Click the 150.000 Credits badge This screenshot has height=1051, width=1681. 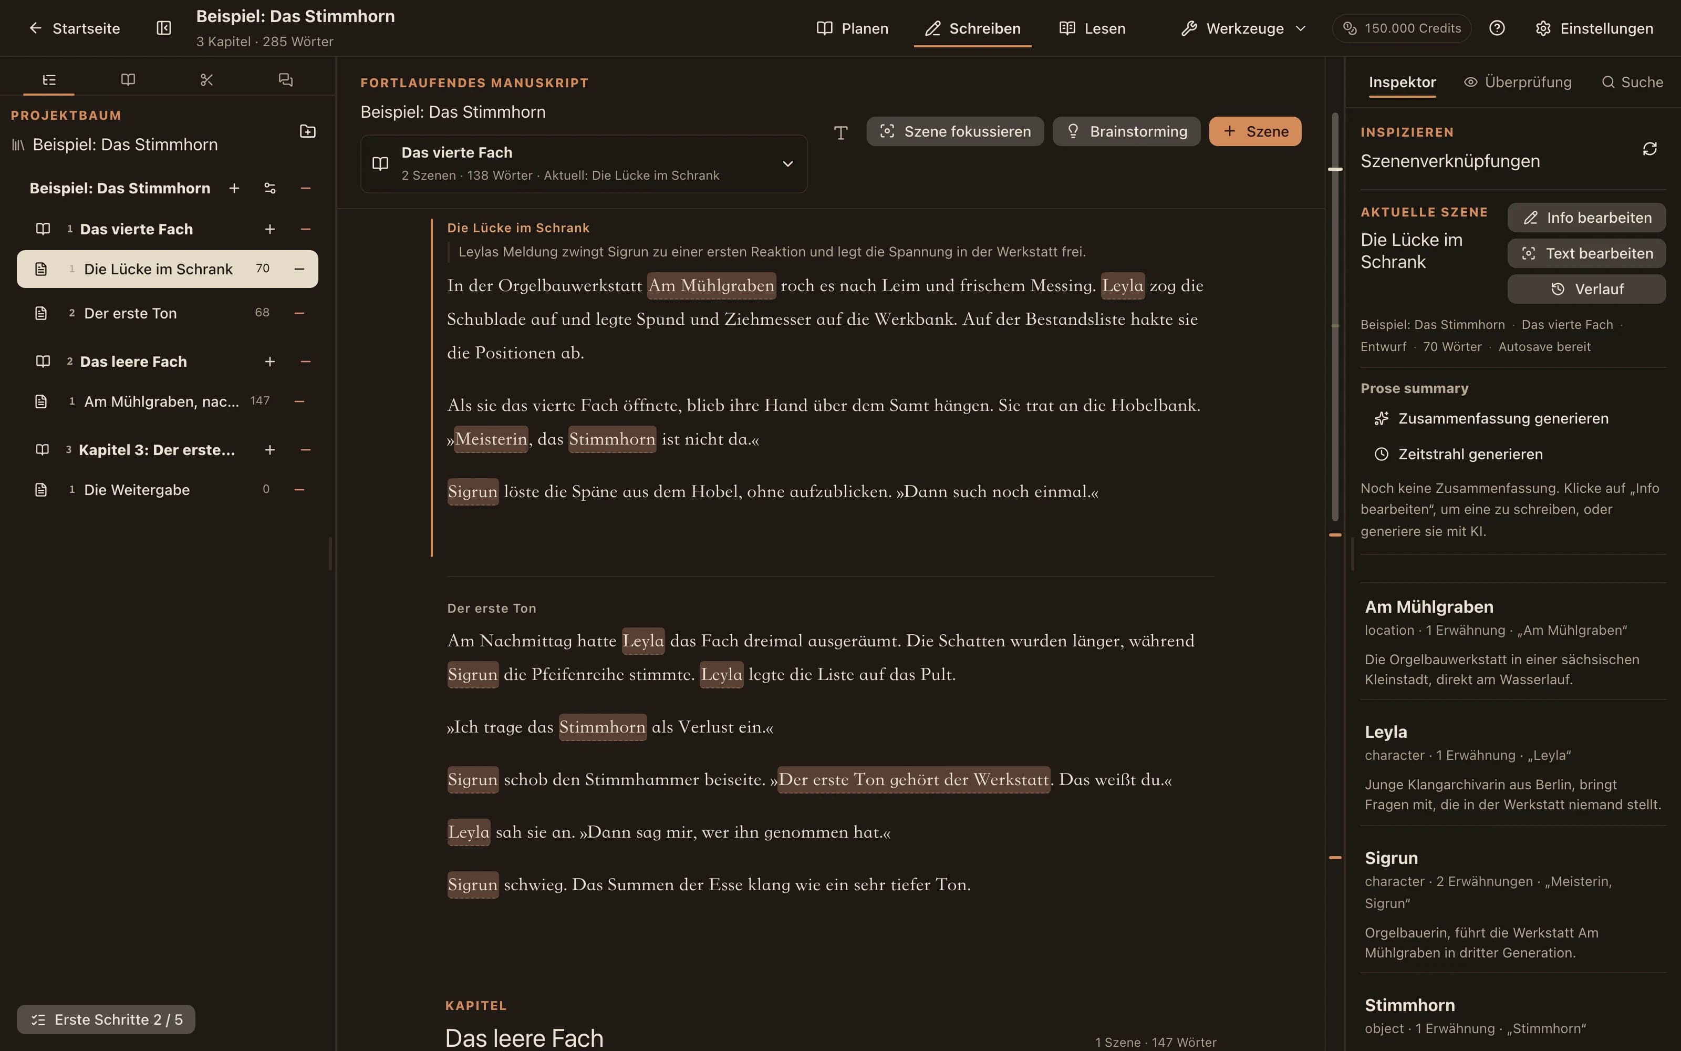[x=1402, y=28]
